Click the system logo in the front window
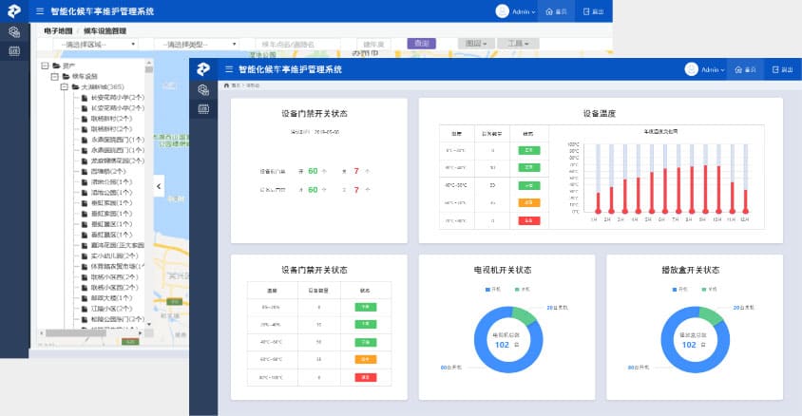Screen dimensions: 802x416 coord(203,69)
